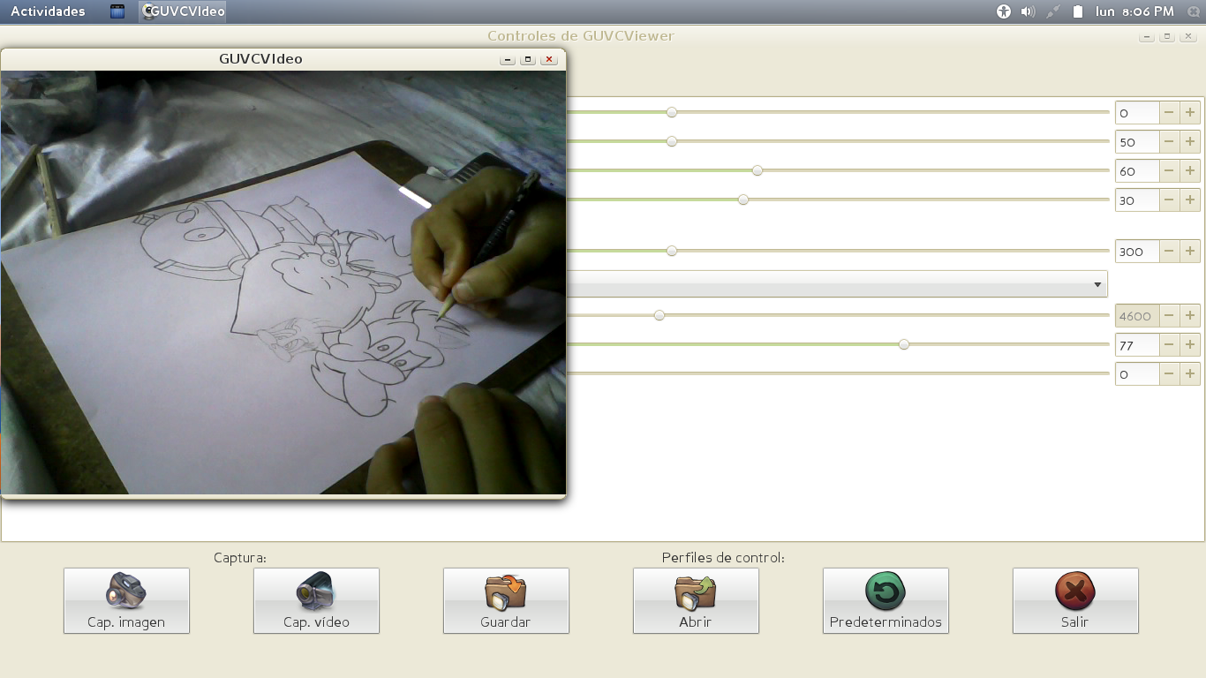Click the slider handle set to 77
This screenshot has width=1206, height=678.
[x=903, y=344]
